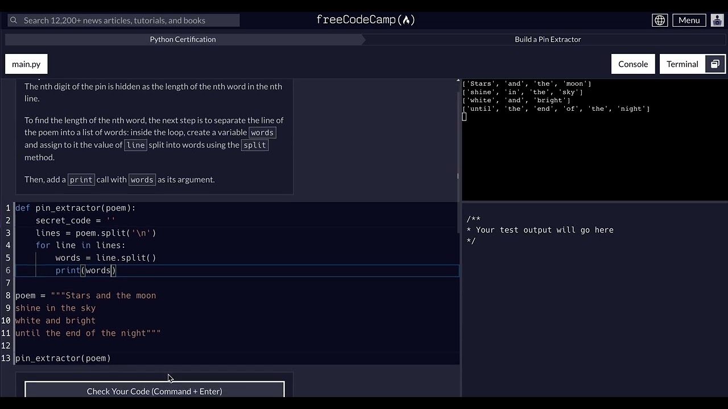The image size is (728, 409).
Task: Toggle the Terminal panel
Action: coord(682,64)
